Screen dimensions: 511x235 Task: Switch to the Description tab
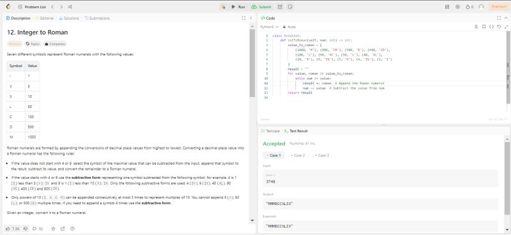click(x=19, y=19)
